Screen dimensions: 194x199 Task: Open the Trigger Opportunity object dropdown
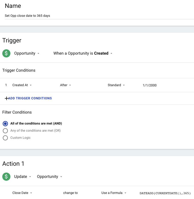click(x=27, y=53)
